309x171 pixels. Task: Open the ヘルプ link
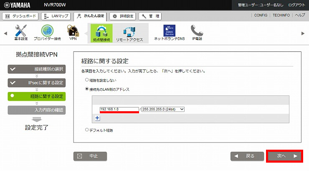300,15
